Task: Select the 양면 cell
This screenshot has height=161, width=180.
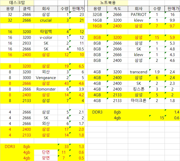Action: click(x=46, y=158)
